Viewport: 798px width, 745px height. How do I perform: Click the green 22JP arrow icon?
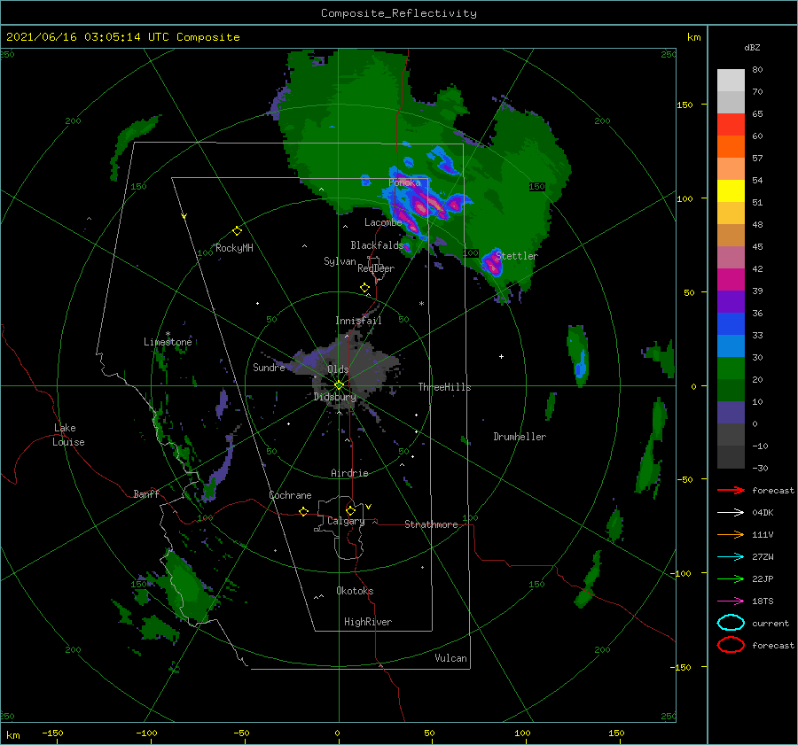731,578
